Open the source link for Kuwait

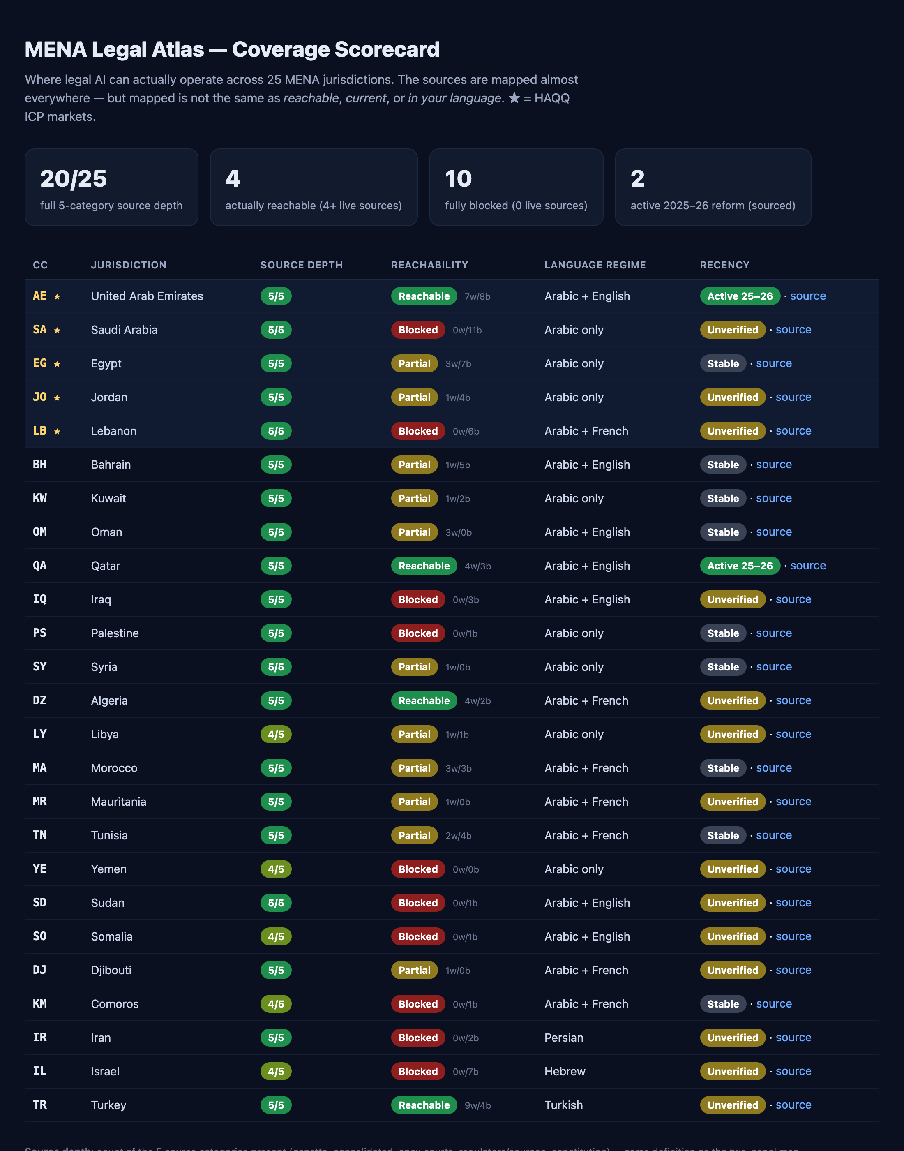[x=774, y=498]
